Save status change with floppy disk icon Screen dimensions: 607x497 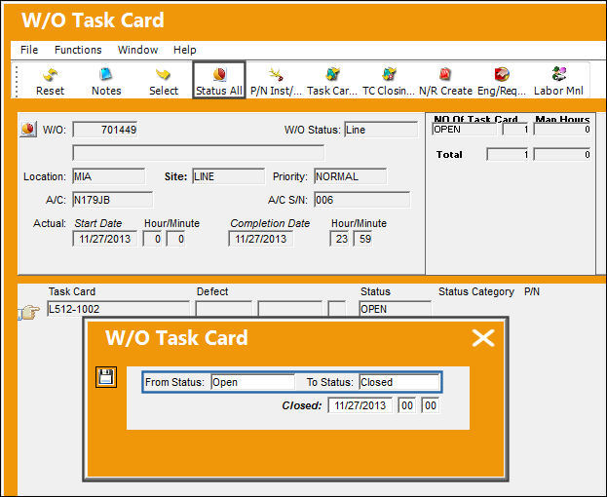click(106, 377)
